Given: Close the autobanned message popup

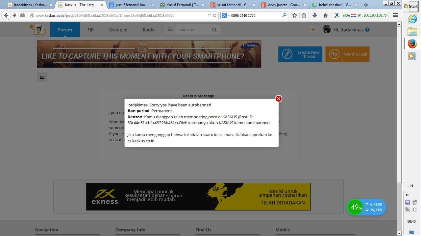Looking at the screenshot, I should pos(279,99).
